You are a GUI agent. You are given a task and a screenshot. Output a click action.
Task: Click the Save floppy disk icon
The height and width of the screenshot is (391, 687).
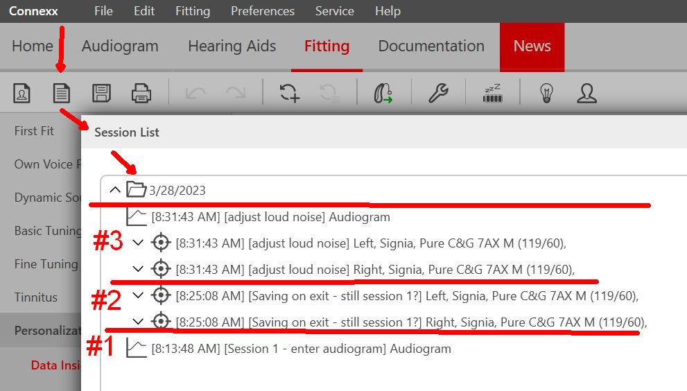click(101, 93)
